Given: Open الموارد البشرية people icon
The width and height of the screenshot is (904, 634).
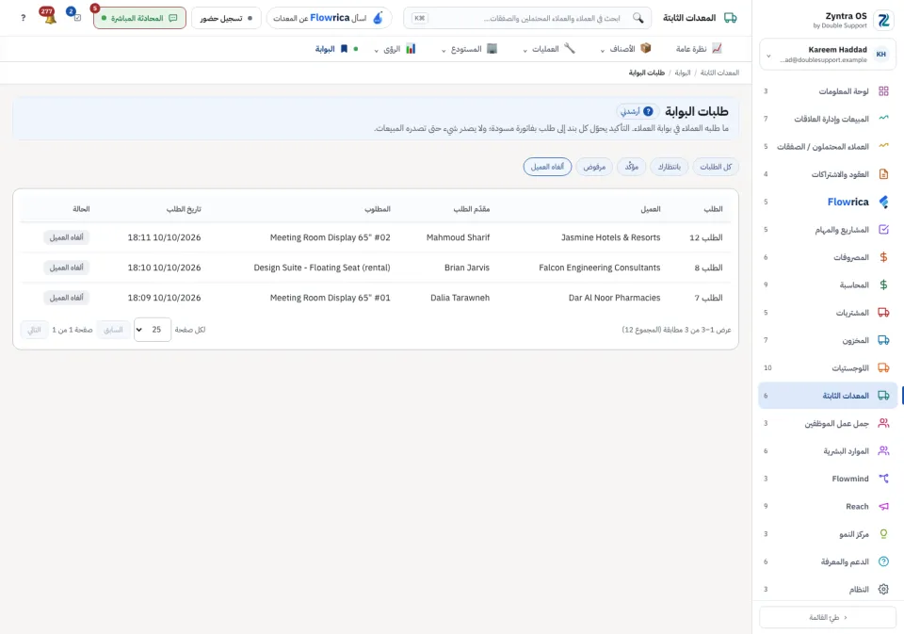Looking at the screenshot, I should click(x=883, y=451).
